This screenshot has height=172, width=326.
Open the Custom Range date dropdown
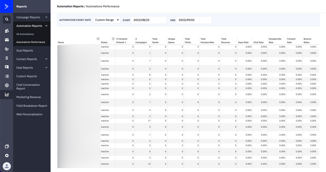(x=107, y=20)
